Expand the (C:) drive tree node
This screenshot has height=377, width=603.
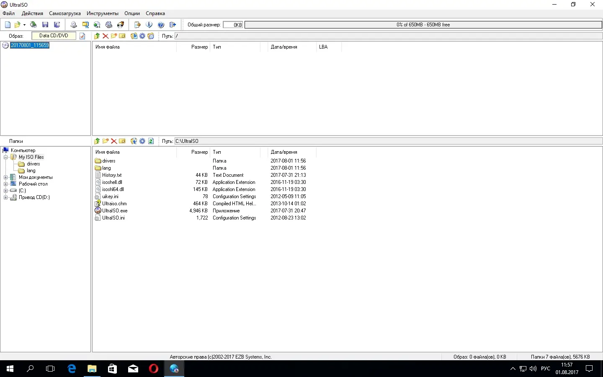tap(6, 191)
